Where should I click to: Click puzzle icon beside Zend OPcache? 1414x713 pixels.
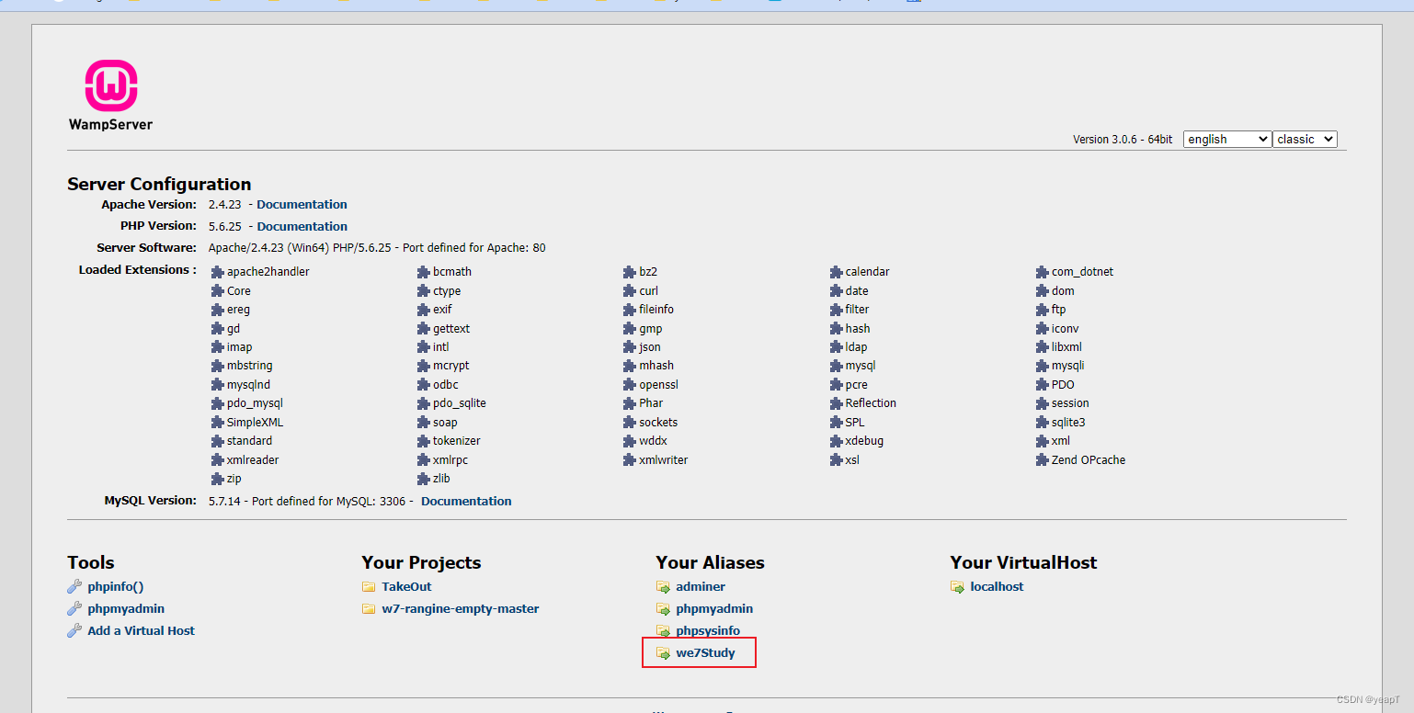(x=1042, y=460)
